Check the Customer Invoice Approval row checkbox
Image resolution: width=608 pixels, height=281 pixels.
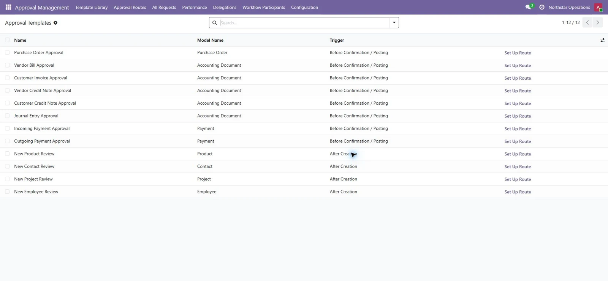[7, 78]
